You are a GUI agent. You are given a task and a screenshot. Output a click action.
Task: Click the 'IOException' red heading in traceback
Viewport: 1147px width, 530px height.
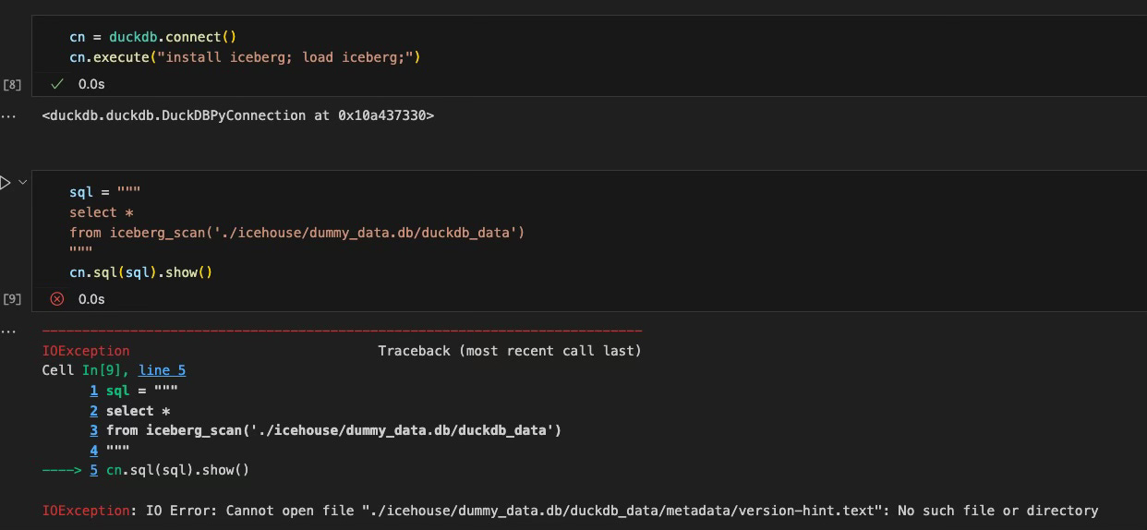[86, 351]
